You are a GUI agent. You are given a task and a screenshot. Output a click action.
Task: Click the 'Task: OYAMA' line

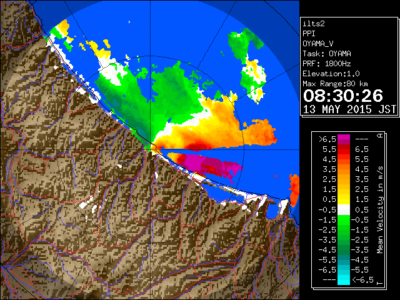tap(327, 54)
